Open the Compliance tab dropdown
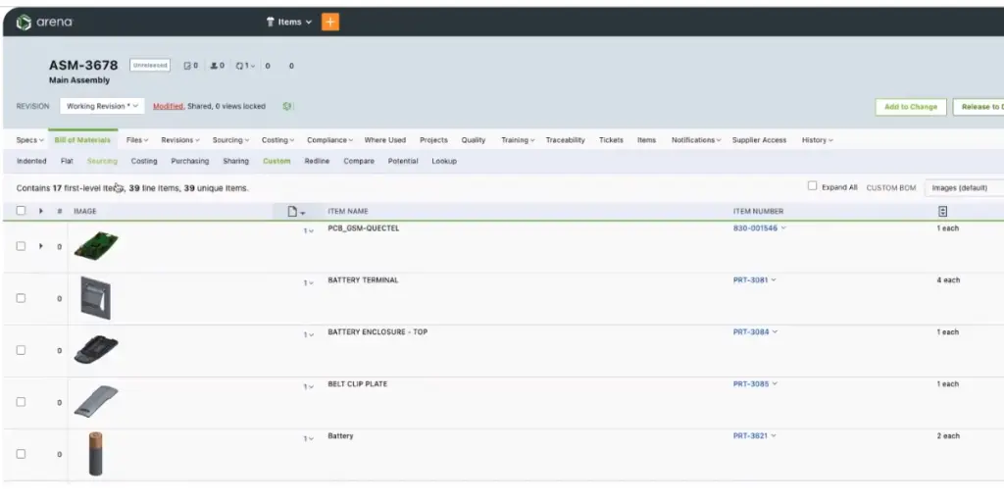 click(329, 140)
